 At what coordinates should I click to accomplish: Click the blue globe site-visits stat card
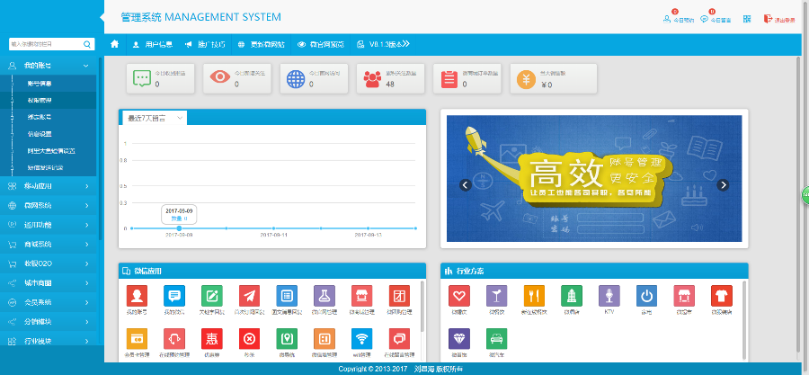tap(314, 78)
